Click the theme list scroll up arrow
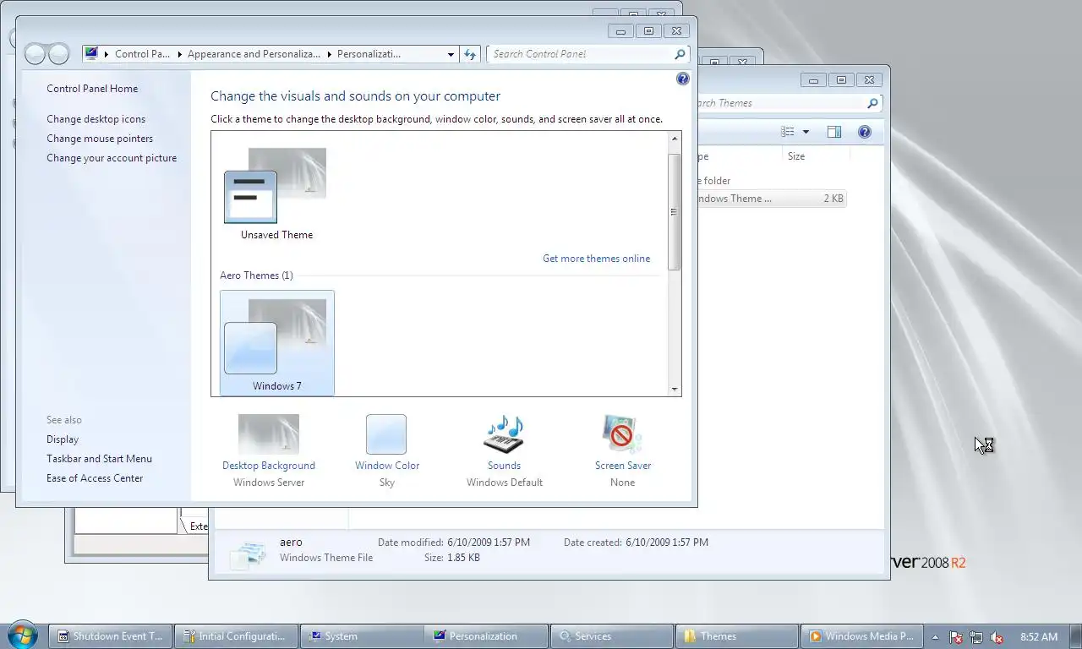The width and height of the screenshot is (1082, 649). [x=675, y=139]
